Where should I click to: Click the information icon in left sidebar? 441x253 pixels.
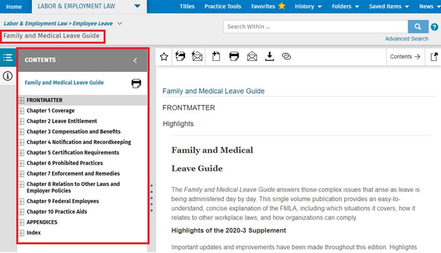point(8,76)
